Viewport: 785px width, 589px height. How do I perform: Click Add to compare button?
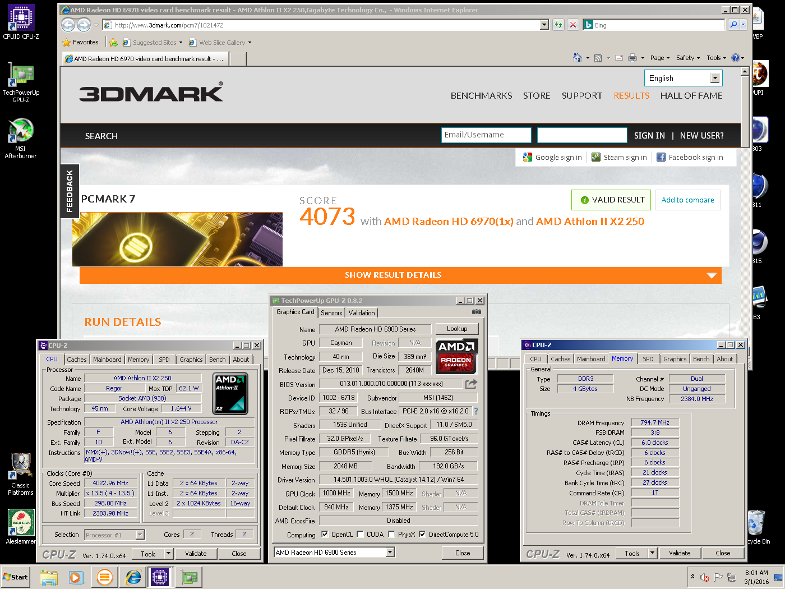687,200
